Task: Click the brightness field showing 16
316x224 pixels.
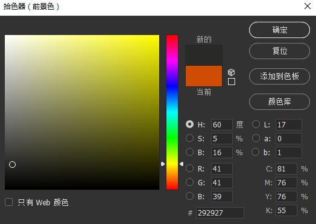Action: pyautogui.click(x=222, y=152)
